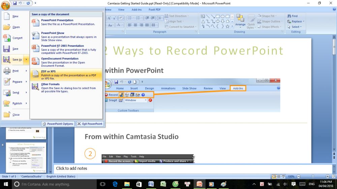Save as OpenDocument Presentation
Image resolution: width=337 pixels, height=189 pixels.
[x=66, y=62]
